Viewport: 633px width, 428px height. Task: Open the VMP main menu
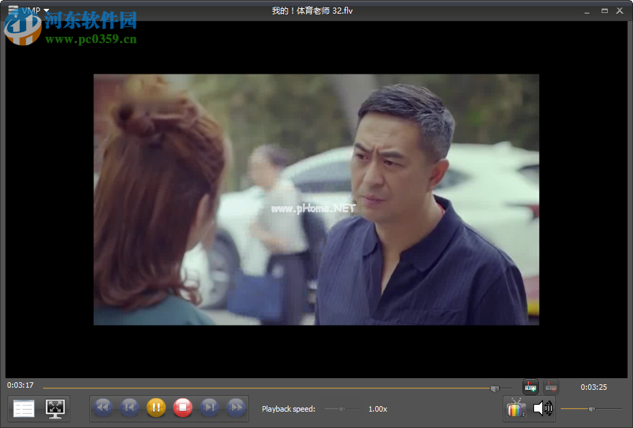32,10
